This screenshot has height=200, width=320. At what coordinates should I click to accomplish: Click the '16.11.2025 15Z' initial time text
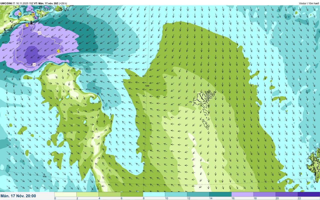click(25, 3)
